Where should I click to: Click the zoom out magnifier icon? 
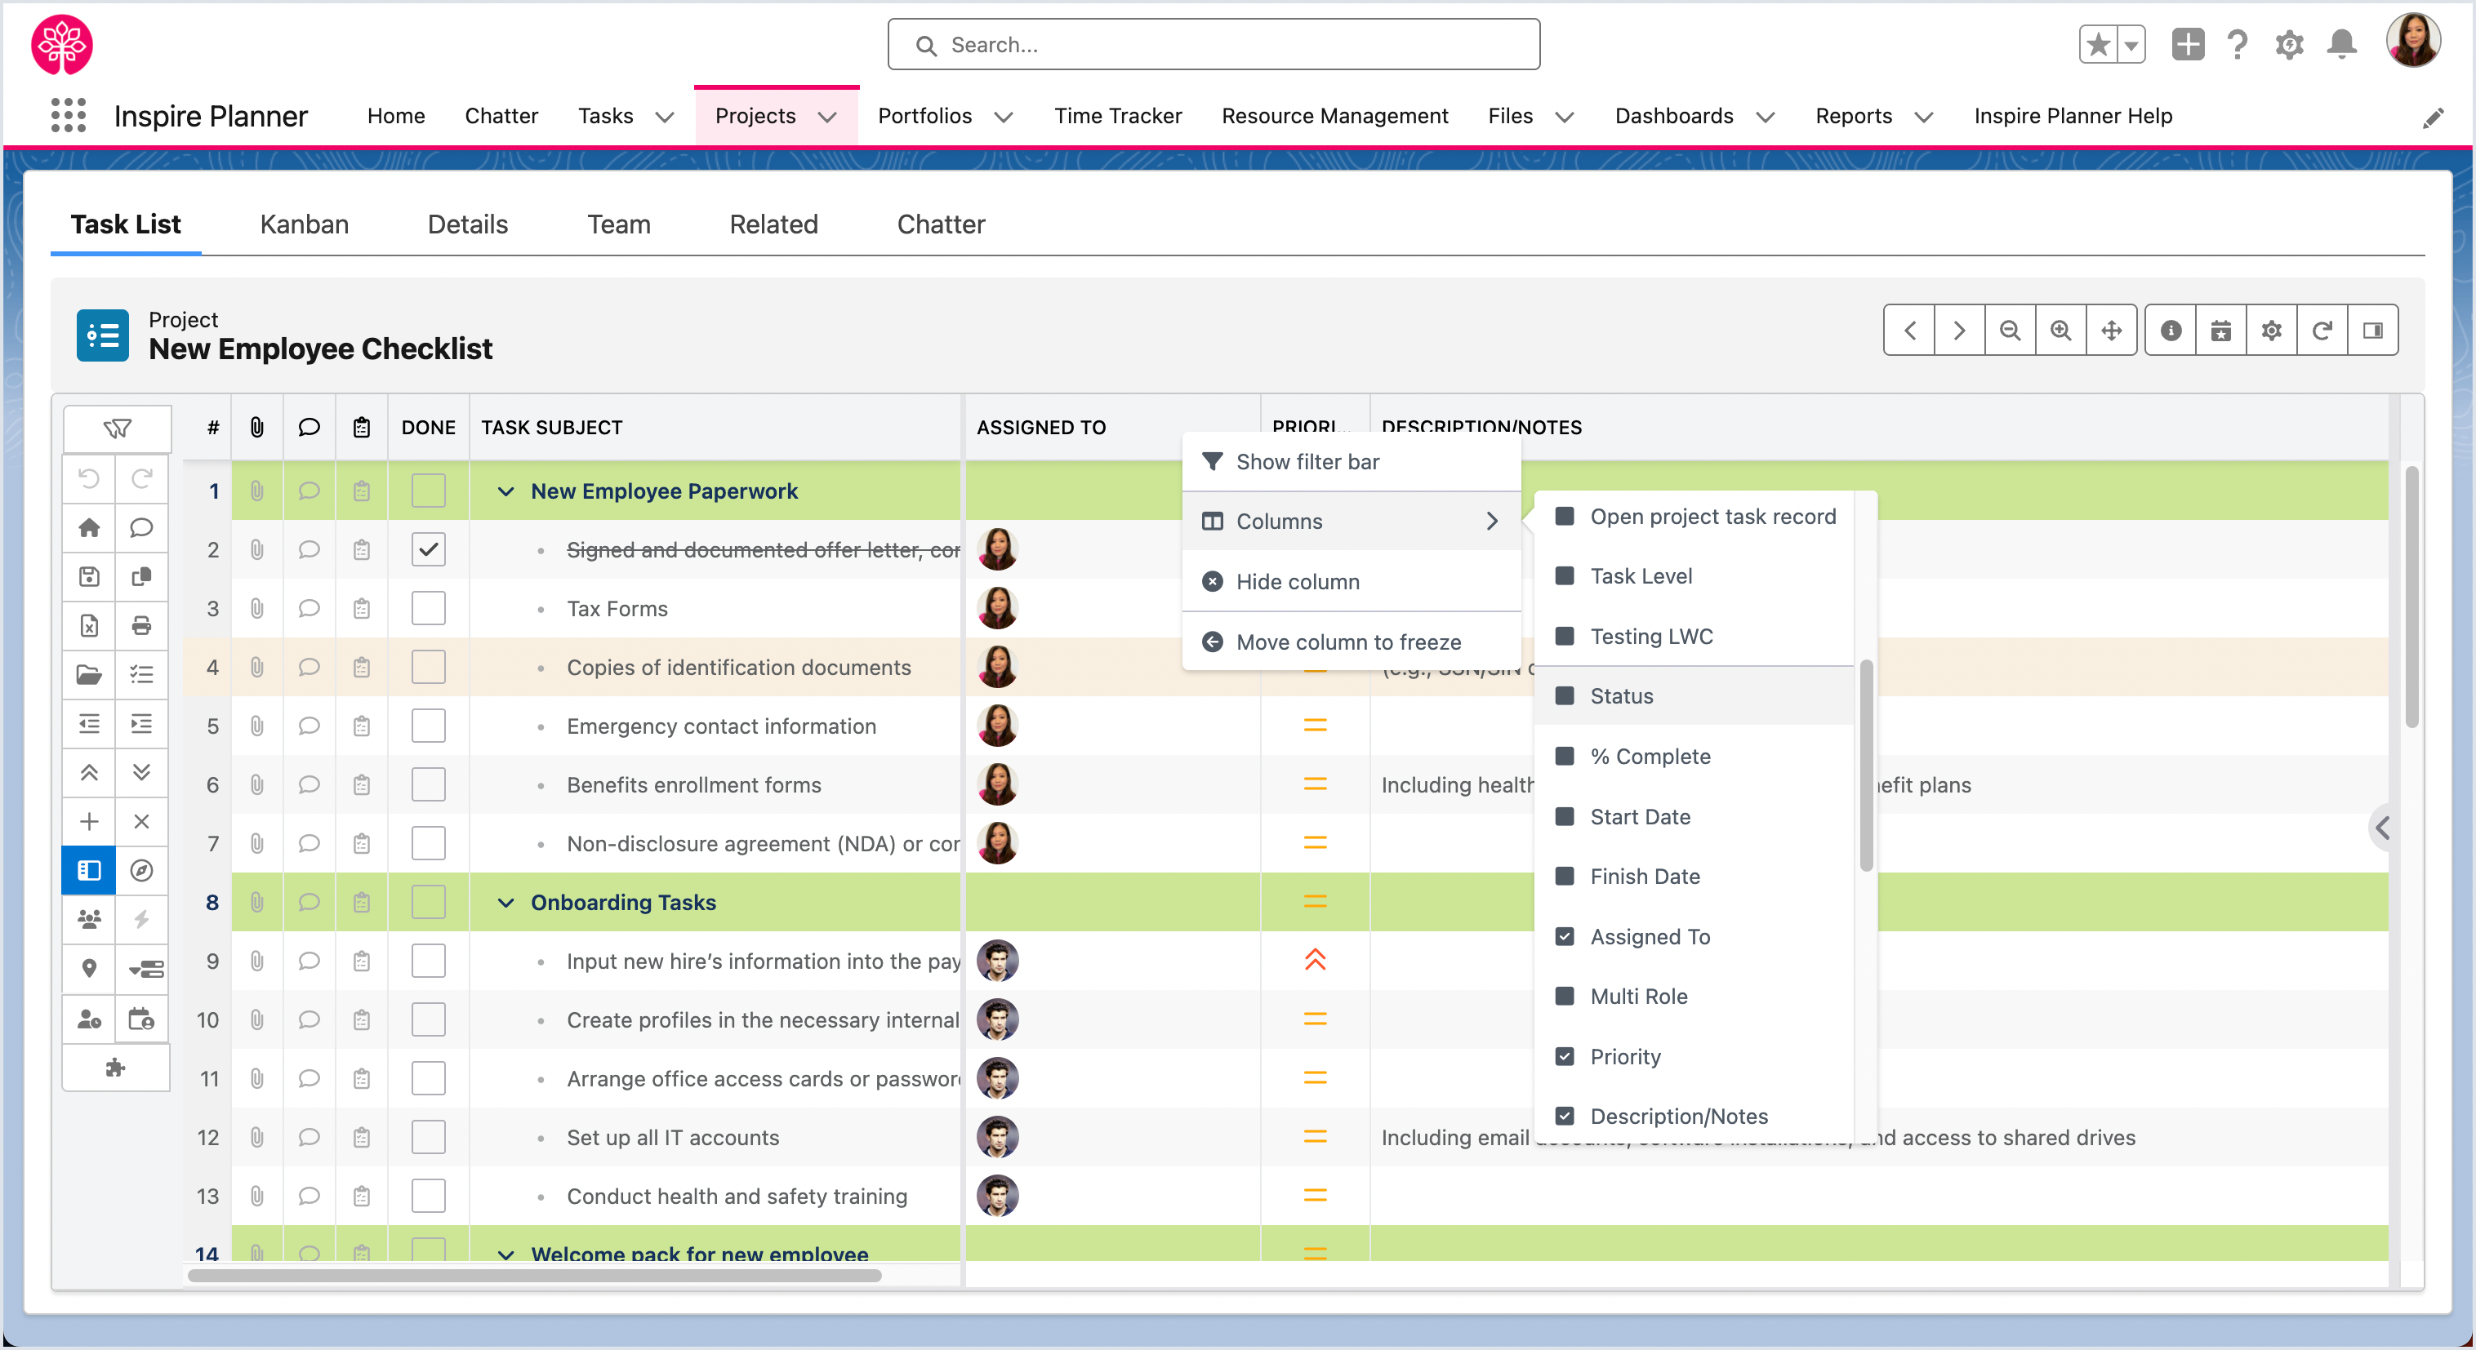[2010, 331]
